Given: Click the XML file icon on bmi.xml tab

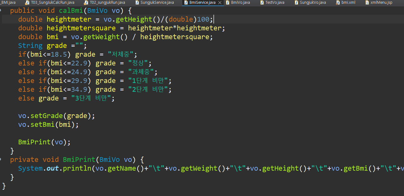Looking at the screenshot, I should tap(338, 3).
